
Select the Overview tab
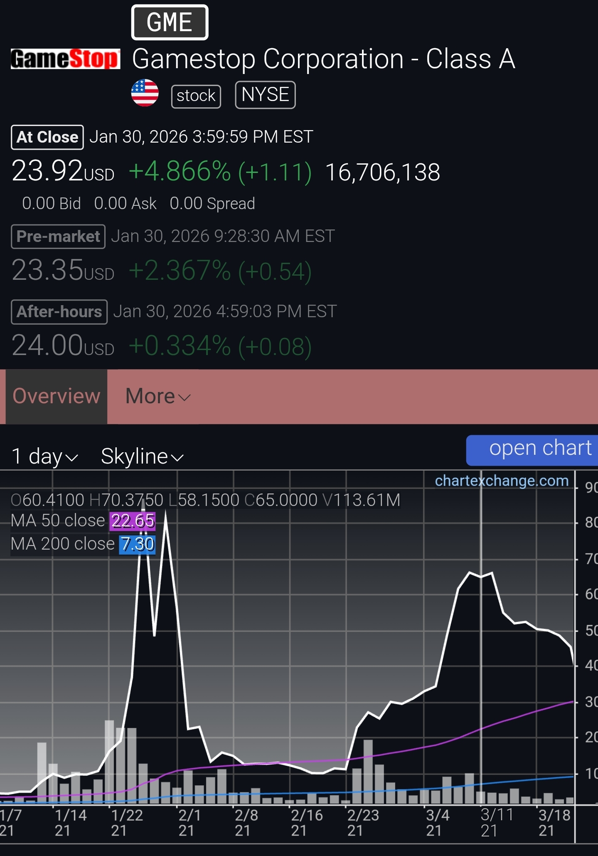pyautogui.click(x=57, y=396)
